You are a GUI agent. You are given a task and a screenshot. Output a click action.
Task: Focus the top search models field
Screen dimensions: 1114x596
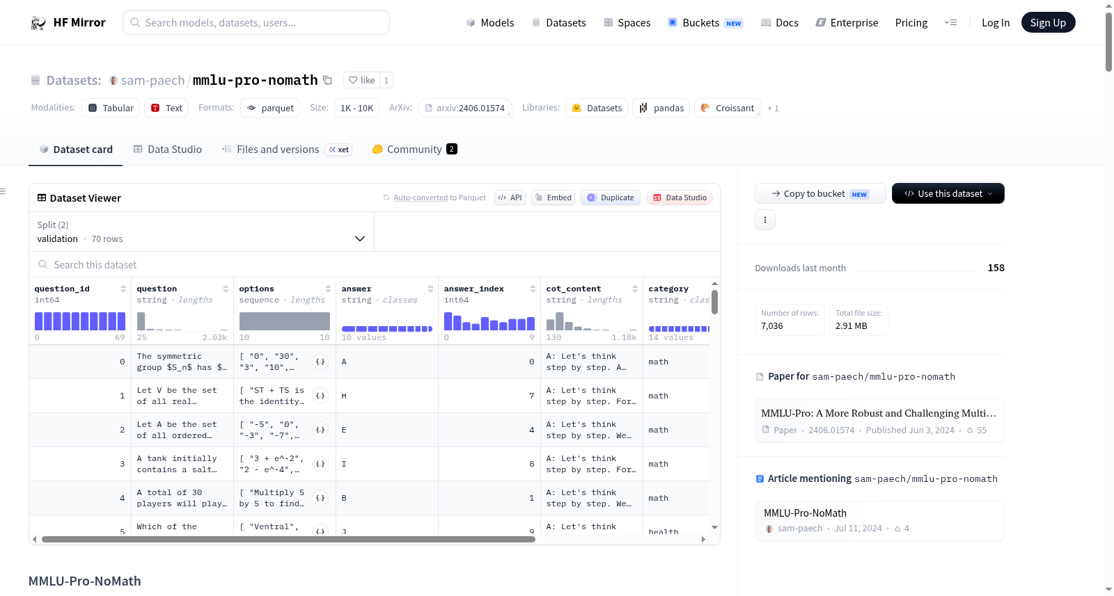pyautogui.click(x=256, y=22)
